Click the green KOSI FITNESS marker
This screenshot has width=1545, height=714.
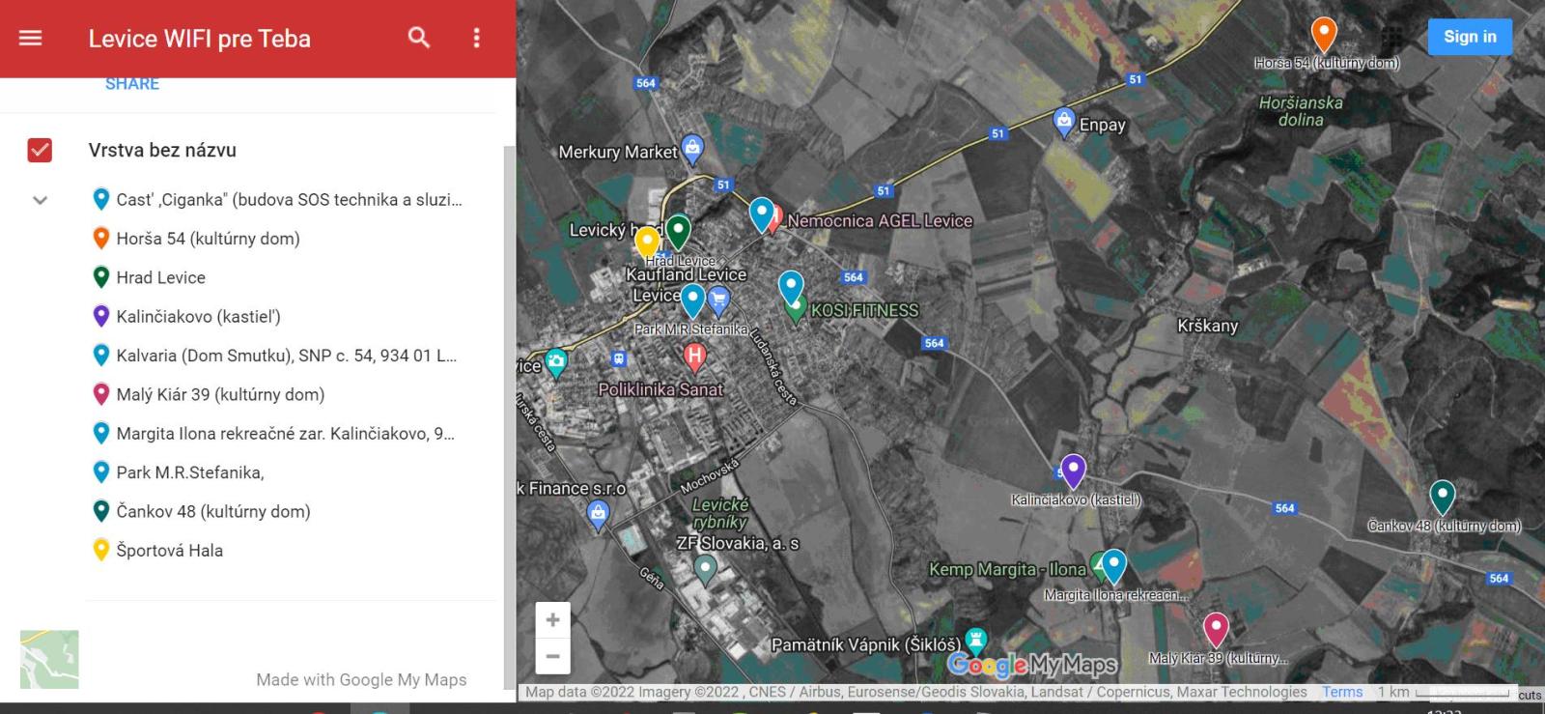[x=796, y=312]
